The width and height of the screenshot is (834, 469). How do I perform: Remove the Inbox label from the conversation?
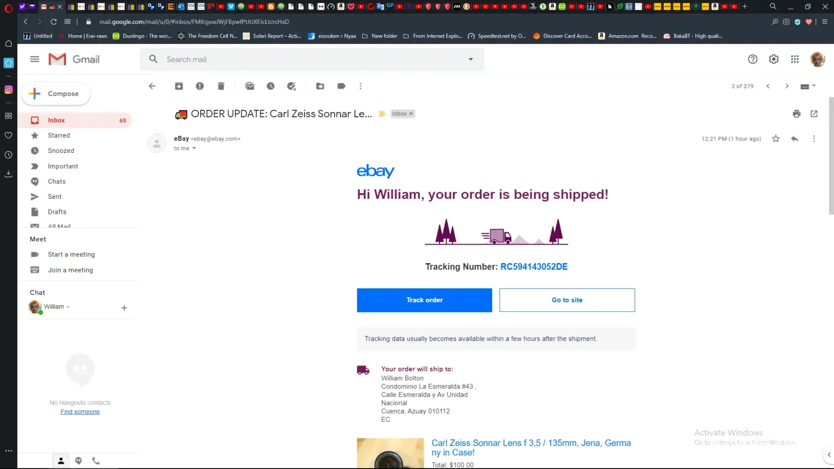click(411, 113)
